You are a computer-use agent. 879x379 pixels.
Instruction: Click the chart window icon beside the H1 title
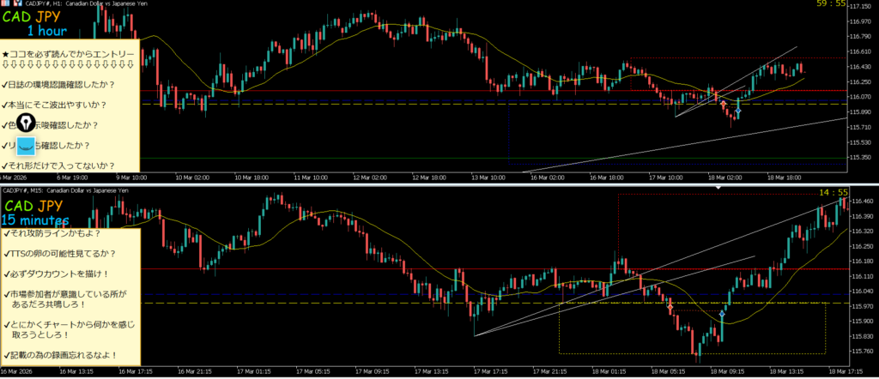pyautogui.click(x=5, y=3)
